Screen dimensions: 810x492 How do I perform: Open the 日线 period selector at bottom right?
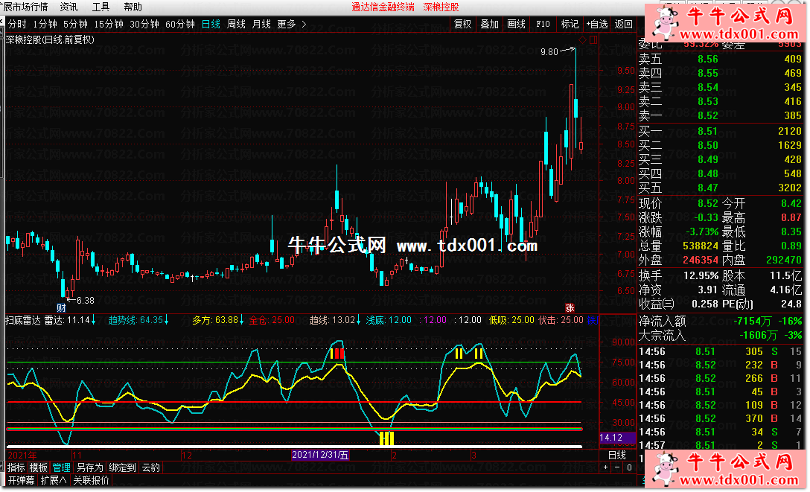(617, 455)
